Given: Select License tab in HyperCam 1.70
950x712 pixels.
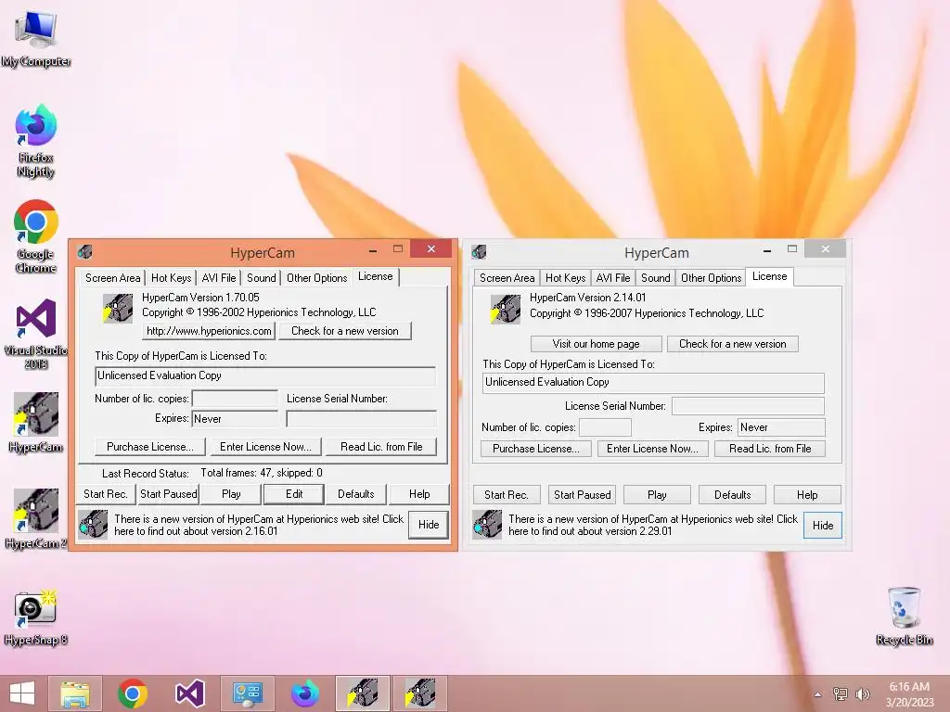Looking at the screenshot, I should point(375,276).
